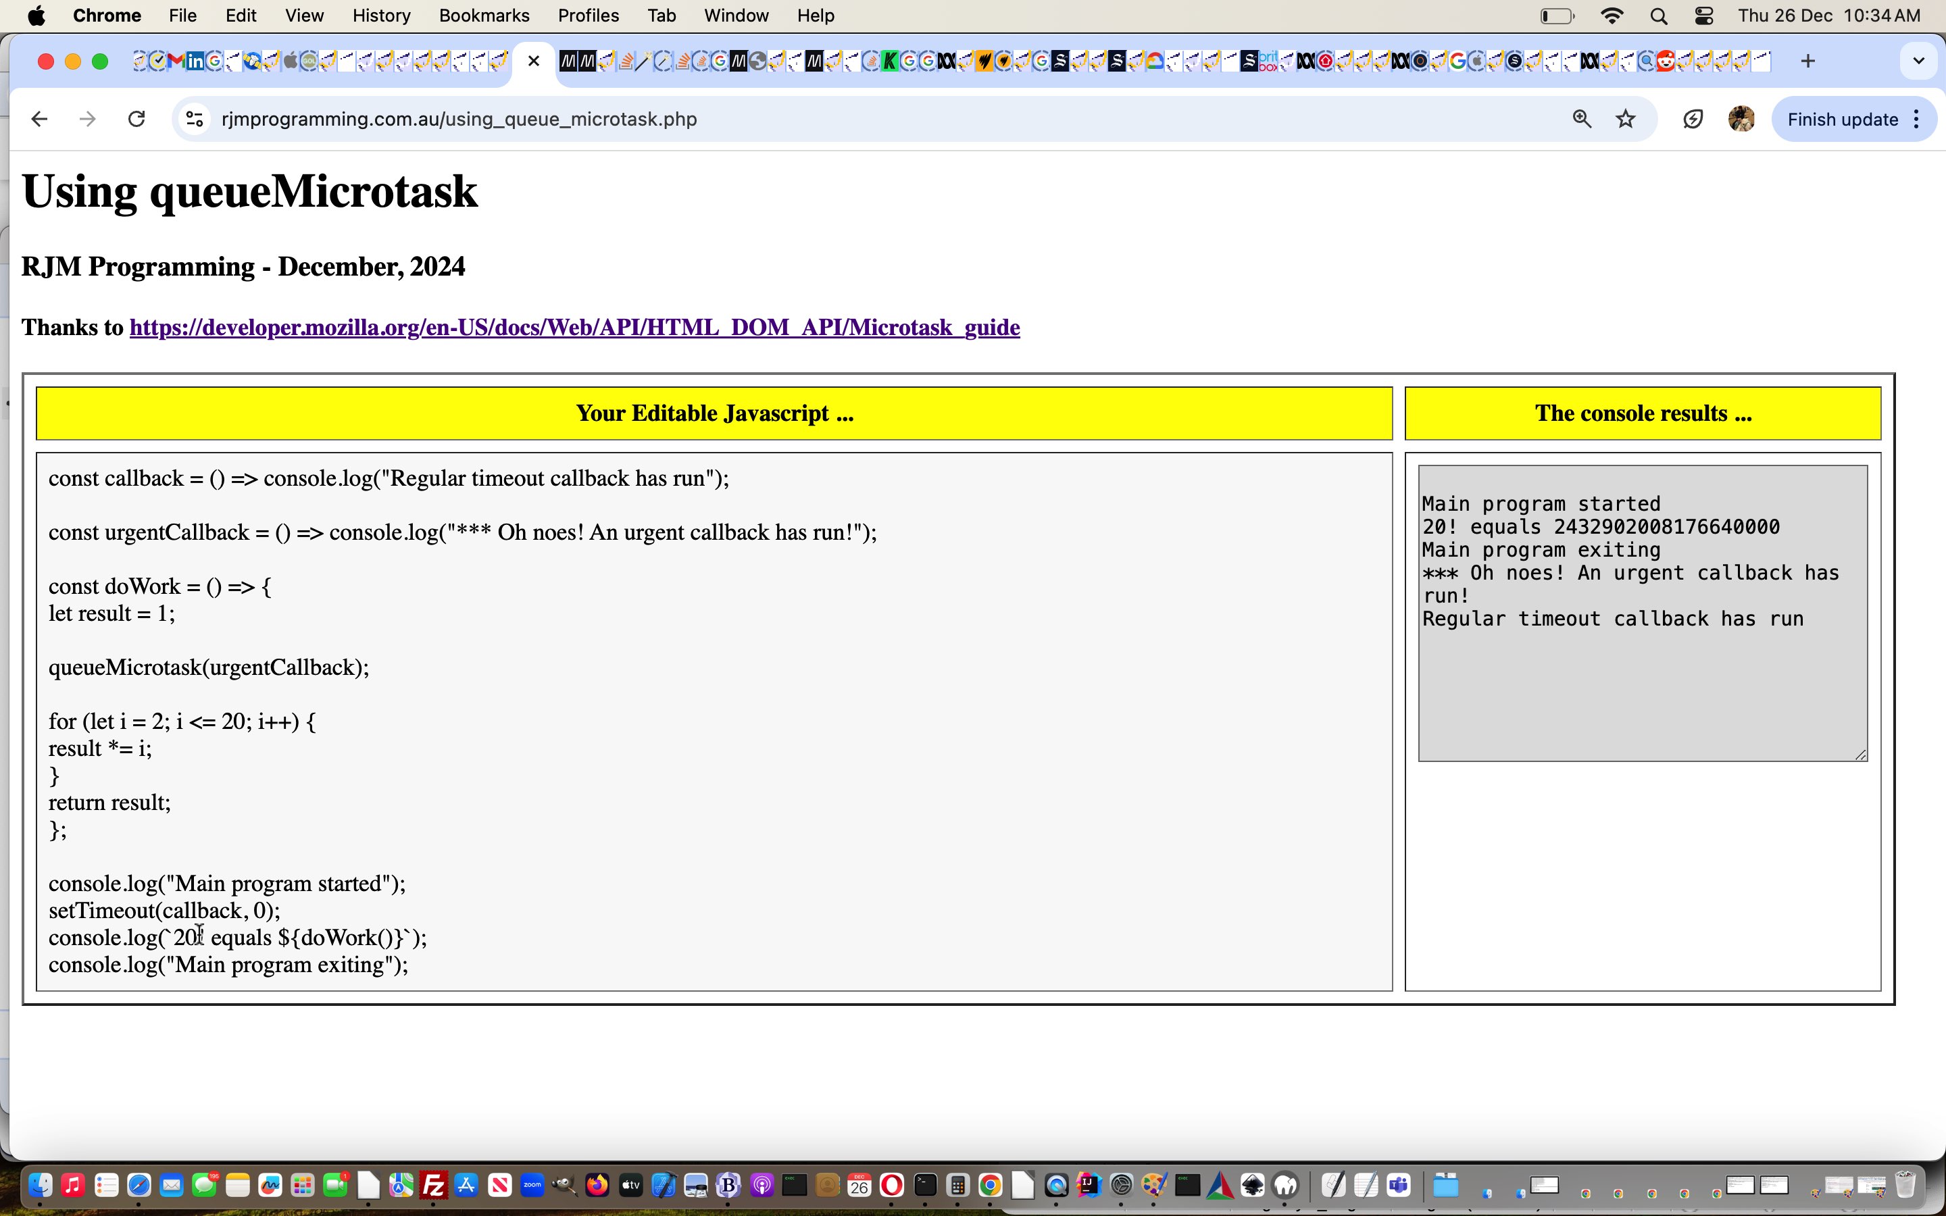
Task: Open Reminders in the Dock
Action: tap(106, 1185)
